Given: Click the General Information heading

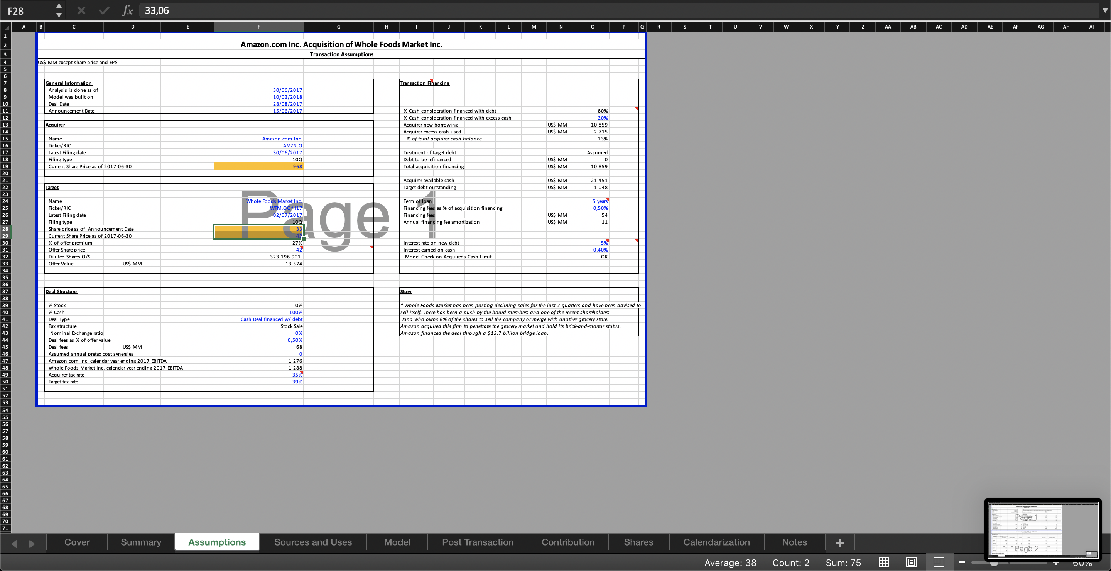Looking at the screenshot, I should [69, 83].
